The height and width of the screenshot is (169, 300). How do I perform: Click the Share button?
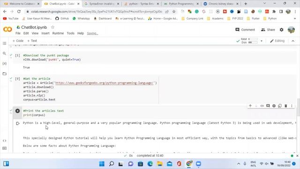268,30
